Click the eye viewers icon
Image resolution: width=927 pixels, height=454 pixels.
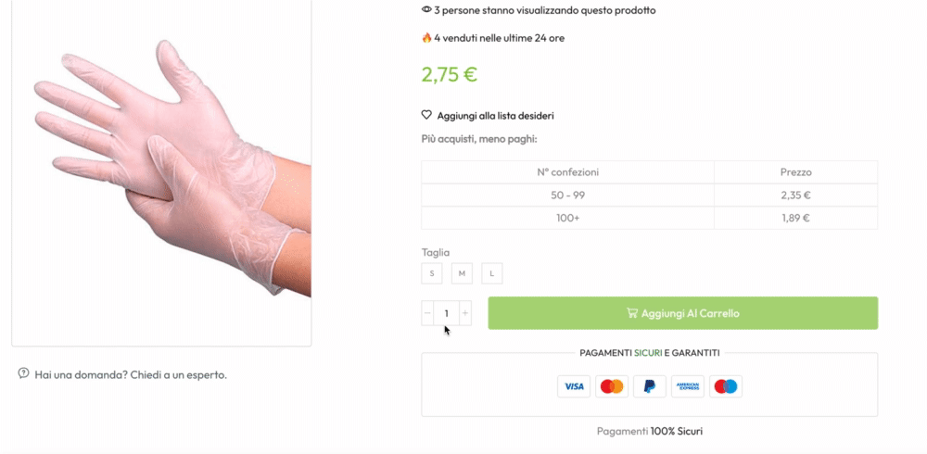click(x=426, y=10)
